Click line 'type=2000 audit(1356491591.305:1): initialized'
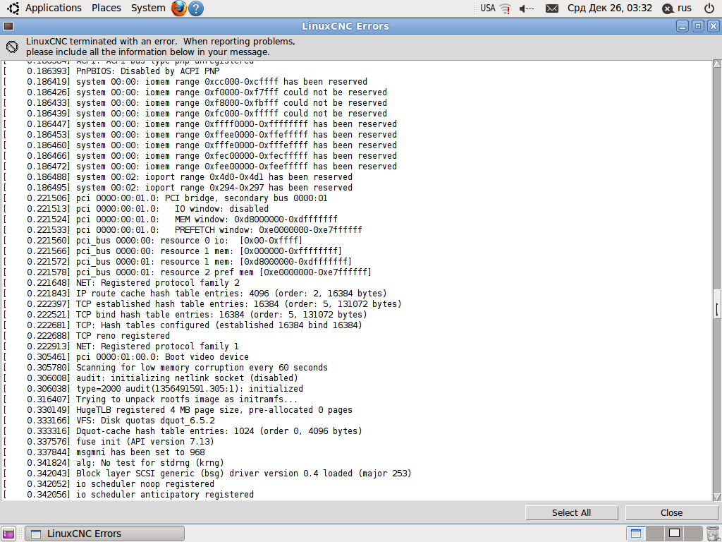Image resolution: width=722 pixels, height=542 pixels. 190,389
